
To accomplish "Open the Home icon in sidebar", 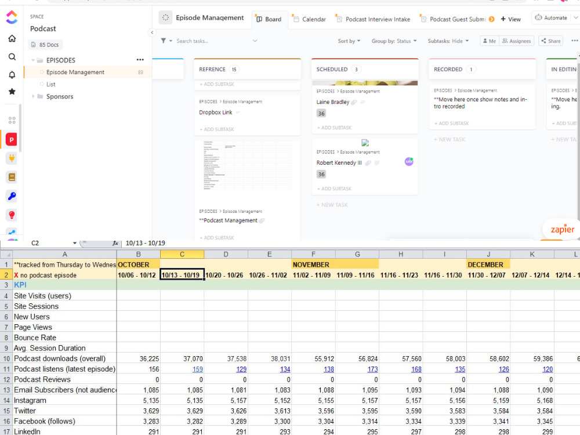I will (x=12, y=38).
